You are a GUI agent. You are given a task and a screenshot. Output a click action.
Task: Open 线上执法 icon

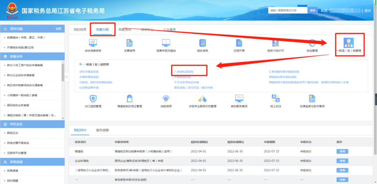275,98
